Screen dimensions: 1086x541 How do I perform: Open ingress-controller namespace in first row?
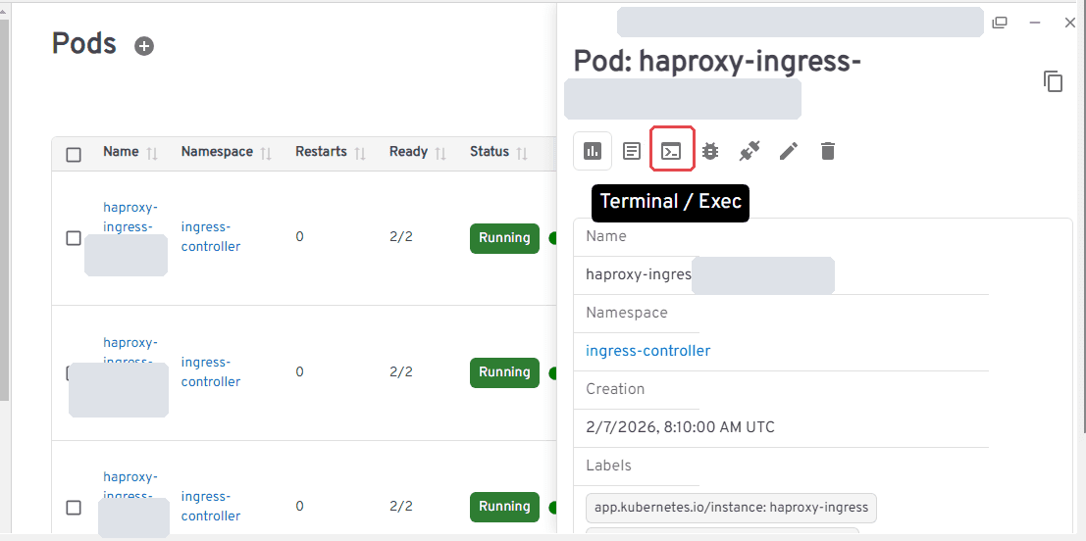click(211, 237)
